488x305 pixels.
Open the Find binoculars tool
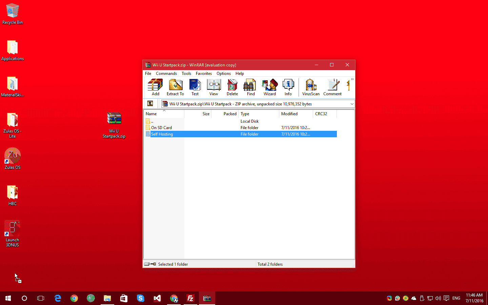(251, 87)
